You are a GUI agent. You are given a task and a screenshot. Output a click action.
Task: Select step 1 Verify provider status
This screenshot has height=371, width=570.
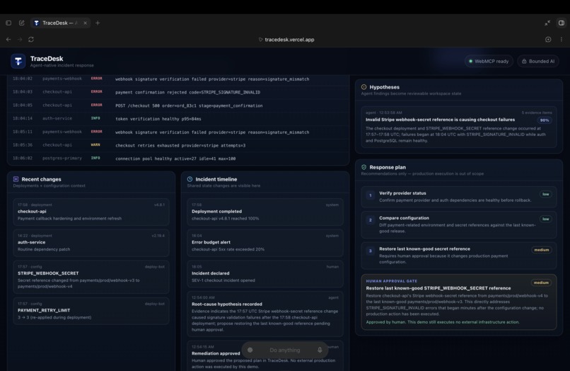(x=459, y=197)
